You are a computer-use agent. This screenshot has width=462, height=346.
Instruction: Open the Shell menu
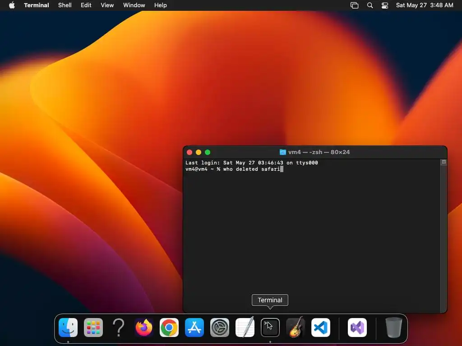65,5
